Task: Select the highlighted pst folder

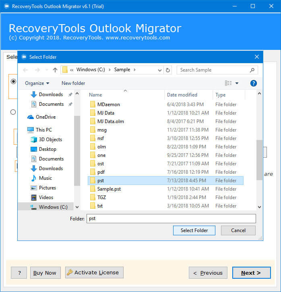Action: pyautogui.click(x=165, y=181)
